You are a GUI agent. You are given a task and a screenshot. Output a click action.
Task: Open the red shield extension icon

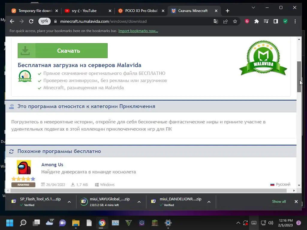pos(247,21)
